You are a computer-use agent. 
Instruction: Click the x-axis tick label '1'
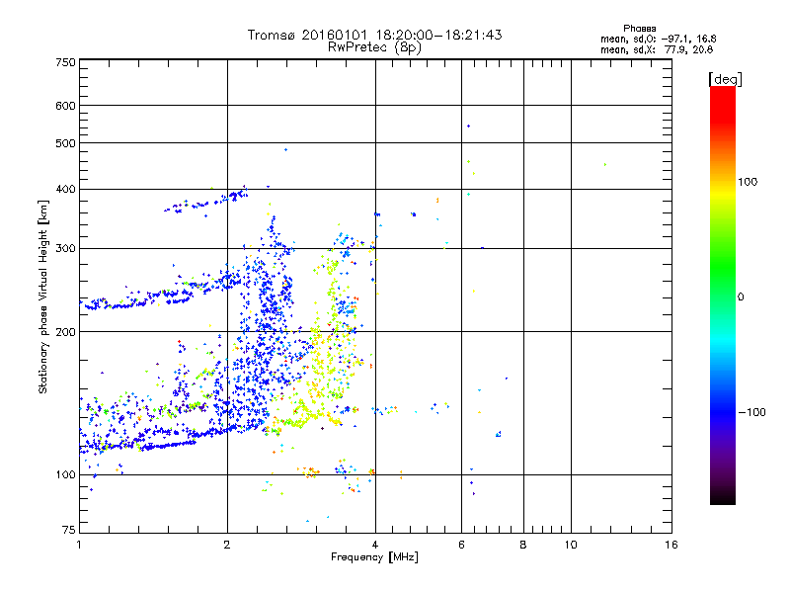(x=79, y=545)
